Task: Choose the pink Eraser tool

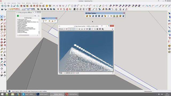Action: [x=5, y=20]
